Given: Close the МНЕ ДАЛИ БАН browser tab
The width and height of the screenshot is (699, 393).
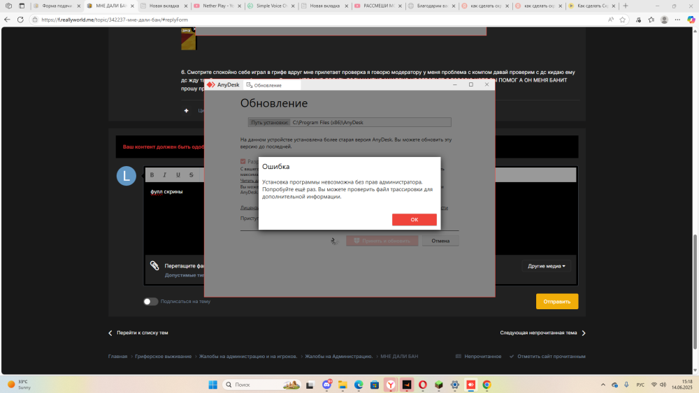Looking at the screenshot, I should coord(132,6).
